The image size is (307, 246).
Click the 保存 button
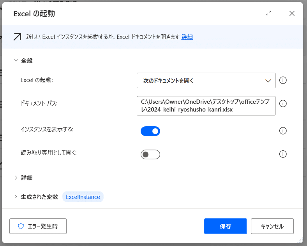coord(225,226)
